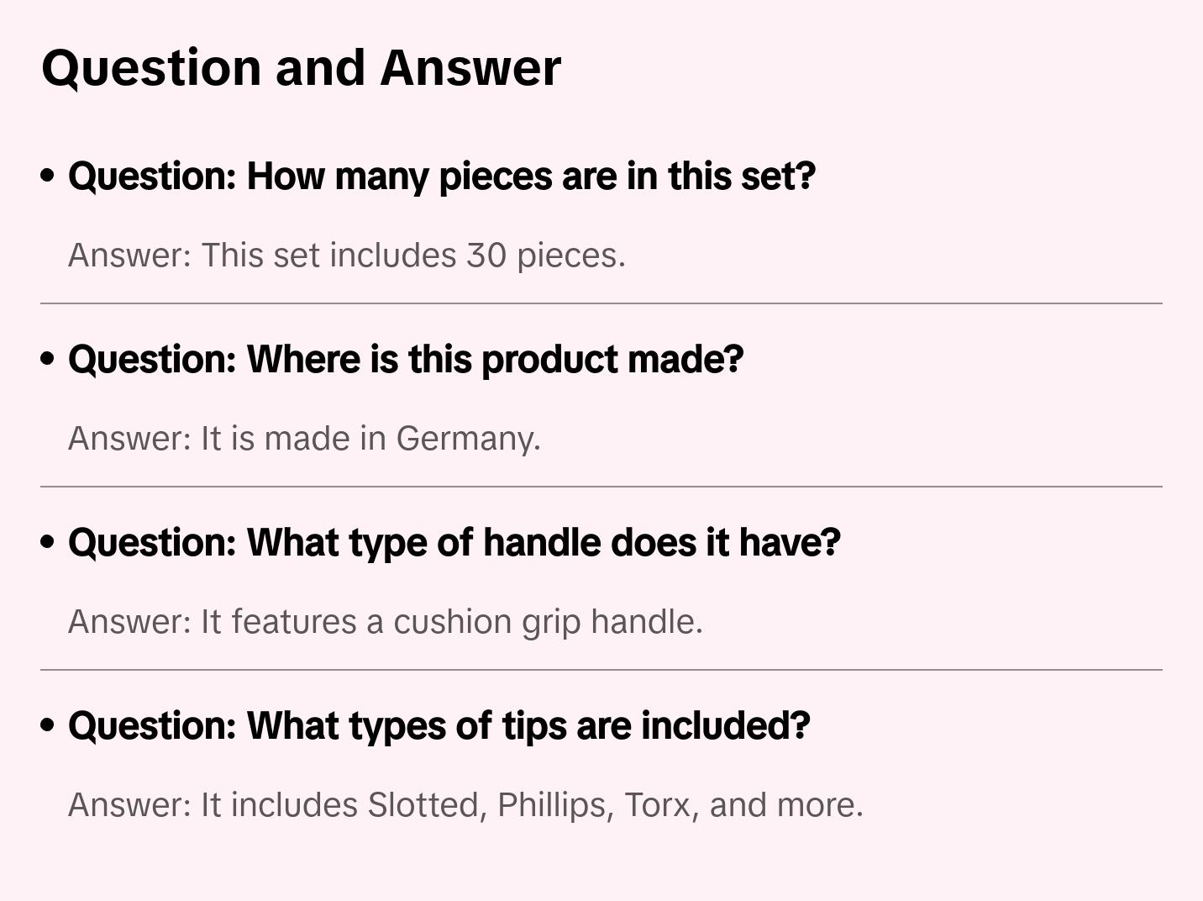
Task: Click the "This set includes 30 pieces" answer
Action: [346, 256]
